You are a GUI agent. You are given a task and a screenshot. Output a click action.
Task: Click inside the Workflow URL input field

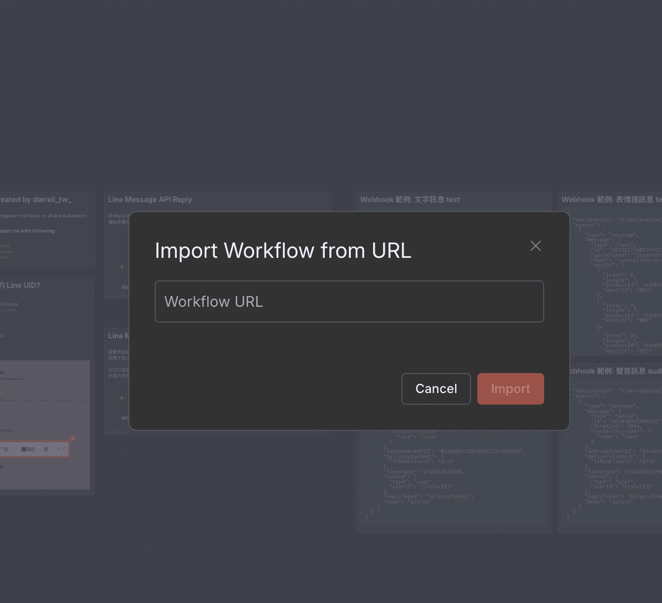click(349, 301)
